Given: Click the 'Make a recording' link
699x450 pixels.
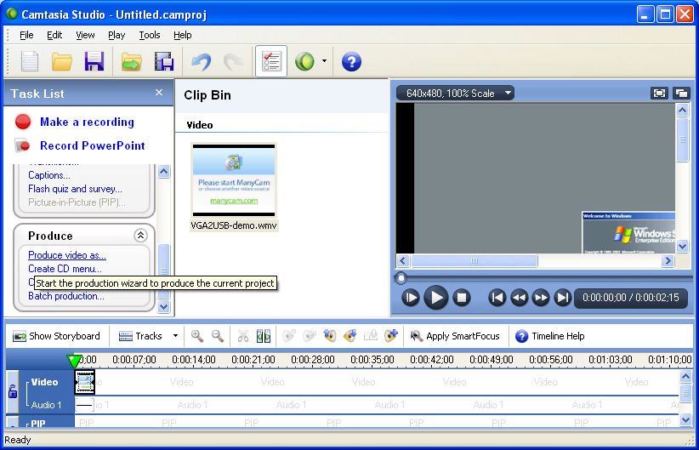Looking at the screenshot, I should coord(87,122).
